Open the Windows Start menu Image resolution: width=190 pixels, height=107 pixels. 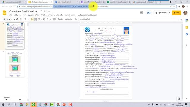(3, 104)
